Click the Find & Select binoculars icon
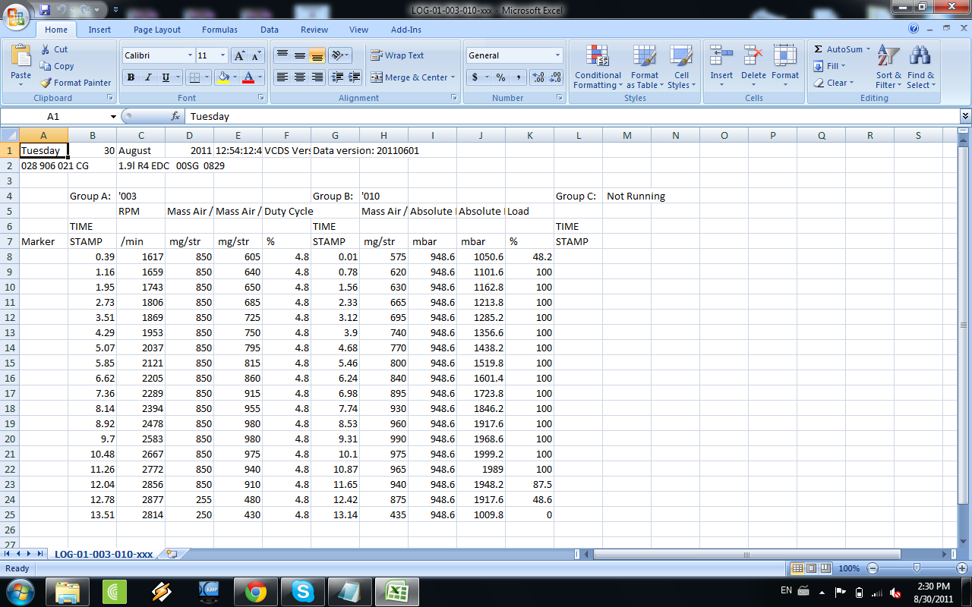This screenshot has width=972, height=607. tap(920, 67)
